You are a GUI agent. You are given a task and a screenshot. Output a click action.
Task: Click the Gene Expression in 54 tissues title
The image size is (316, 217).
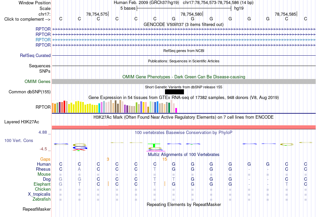(184, 97)
